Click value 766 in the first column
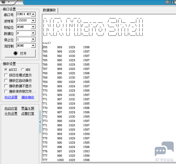The height and width of the screenshot is (164, 176). click(45, 56)
